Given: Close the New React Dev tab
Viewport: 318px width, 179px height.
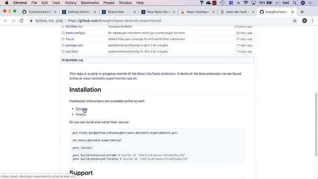Looking at the screenshot, I should [174, 12].
